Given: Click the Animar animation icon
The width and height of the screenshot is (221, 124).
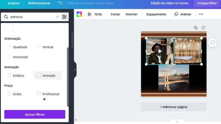Looking at the screenshot, I should click(176, 14).
